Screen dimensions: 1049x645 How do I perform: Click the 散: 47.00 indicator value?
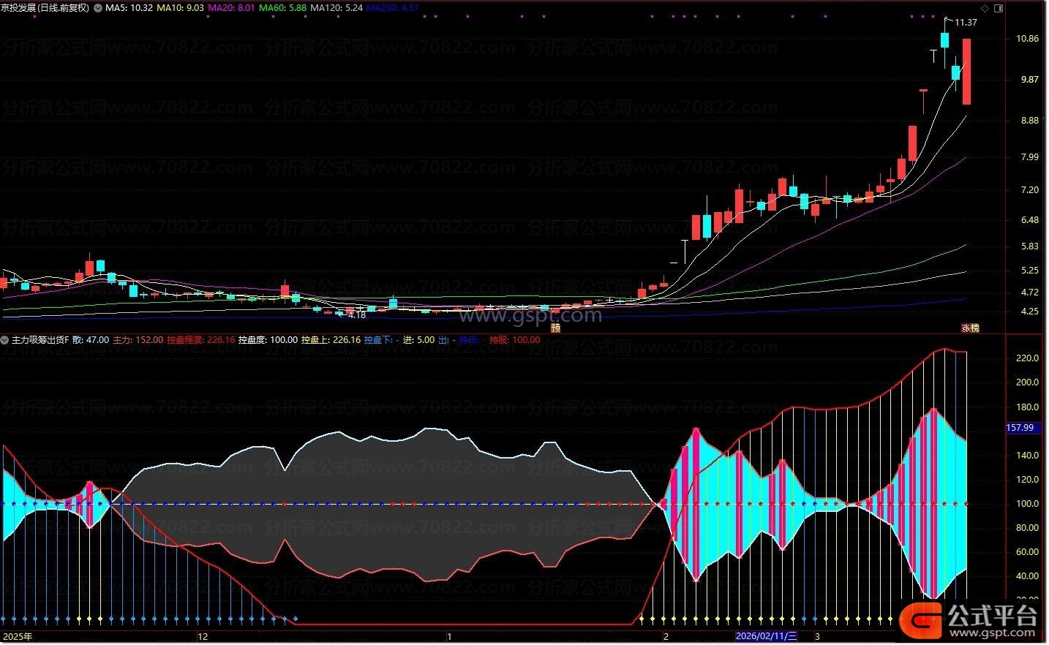(91, 340)
